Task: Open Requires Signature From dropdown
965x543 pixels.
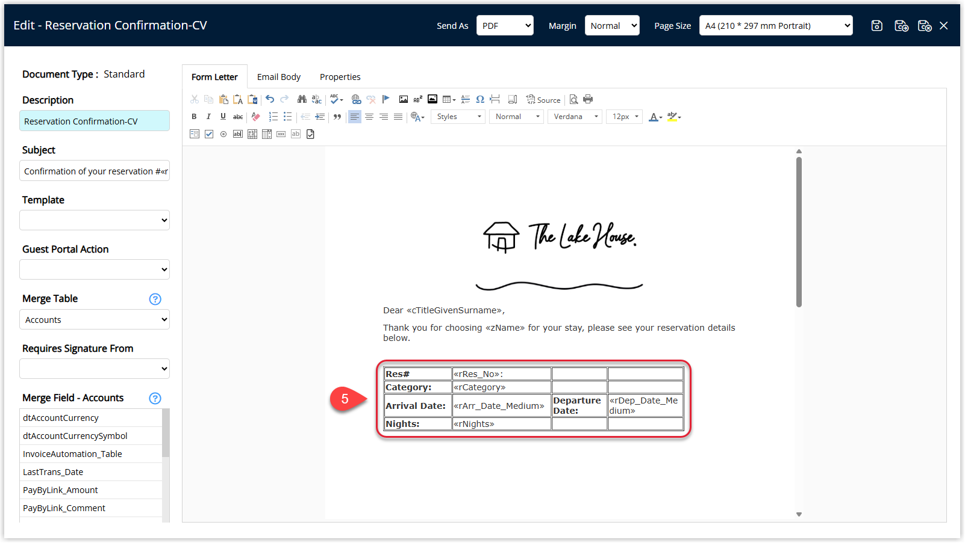Action: [x=95, y=369]
